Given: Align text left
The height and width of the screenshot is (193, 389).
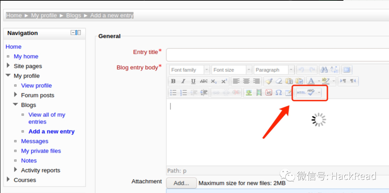Looking at the screenshot, I should pos(236,81).
